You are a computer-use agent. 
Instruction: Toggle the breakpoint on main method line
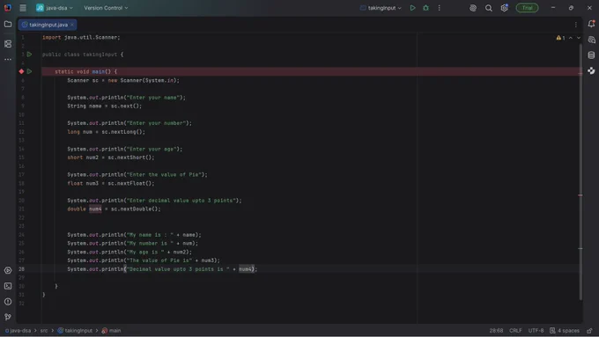21,71
